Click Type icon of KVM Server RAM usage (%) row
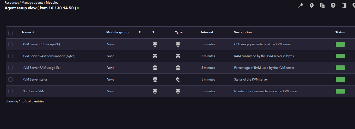 (x=178, y=68)
